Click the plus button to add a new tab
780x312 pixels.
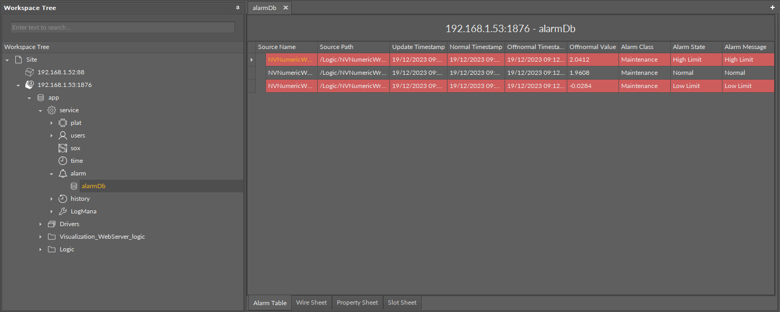click(772, 7)
